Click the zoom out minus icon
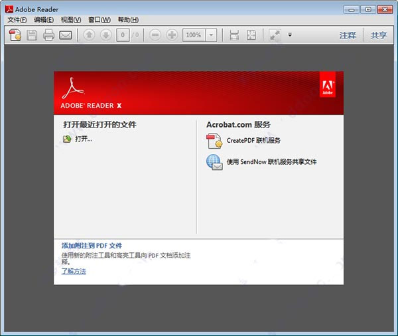Screen dimensions: 398x336 pyautogui.click(x=155, y=35)
